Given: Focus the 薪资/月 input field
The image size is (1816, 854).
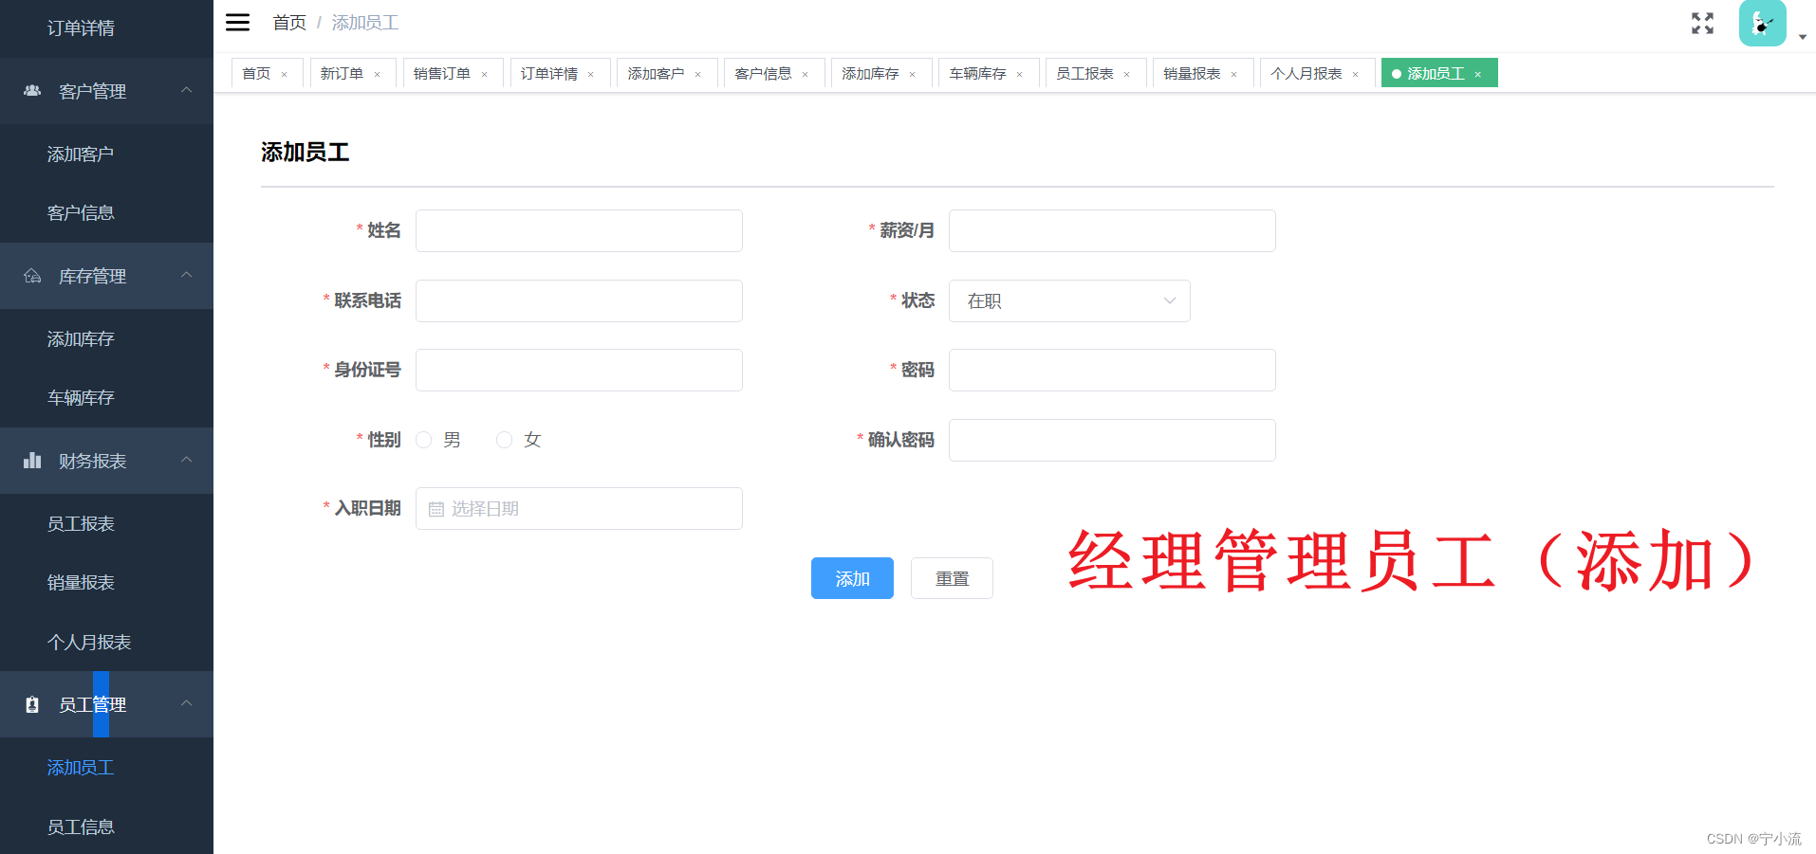Looking at the screenshot, I should tap(1112, 230).
